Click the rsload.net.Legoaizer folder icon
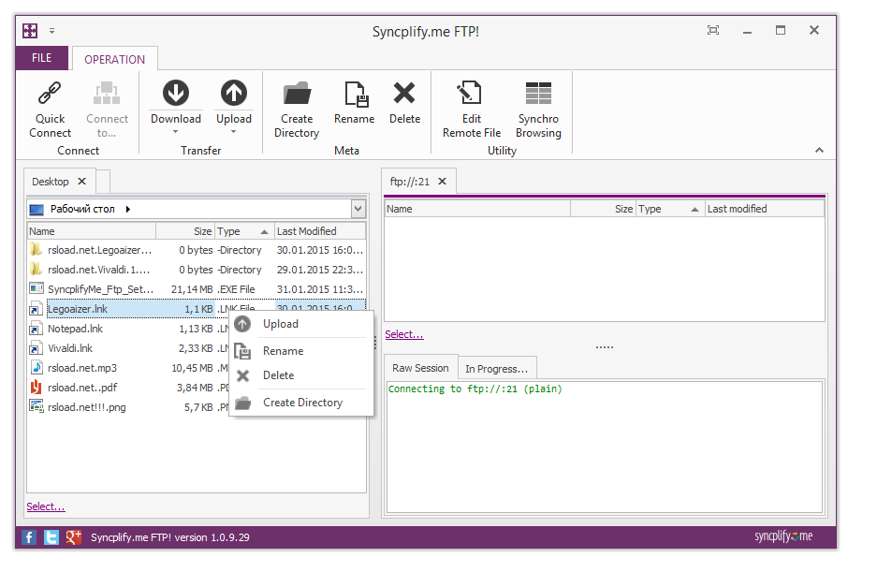Screen dimensions: 877x587 pos(36,250)
